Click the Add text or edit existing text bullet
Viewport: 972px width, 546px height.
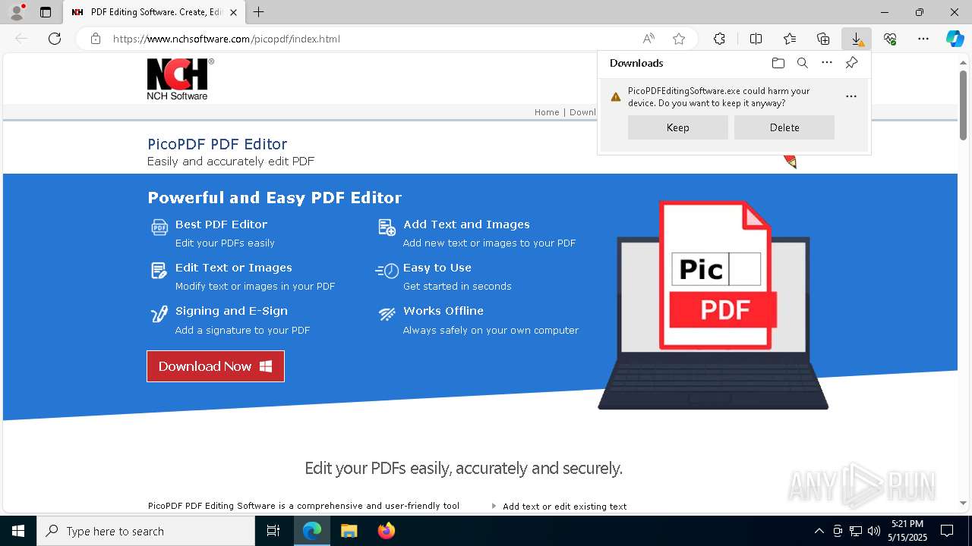pos(564,507)
